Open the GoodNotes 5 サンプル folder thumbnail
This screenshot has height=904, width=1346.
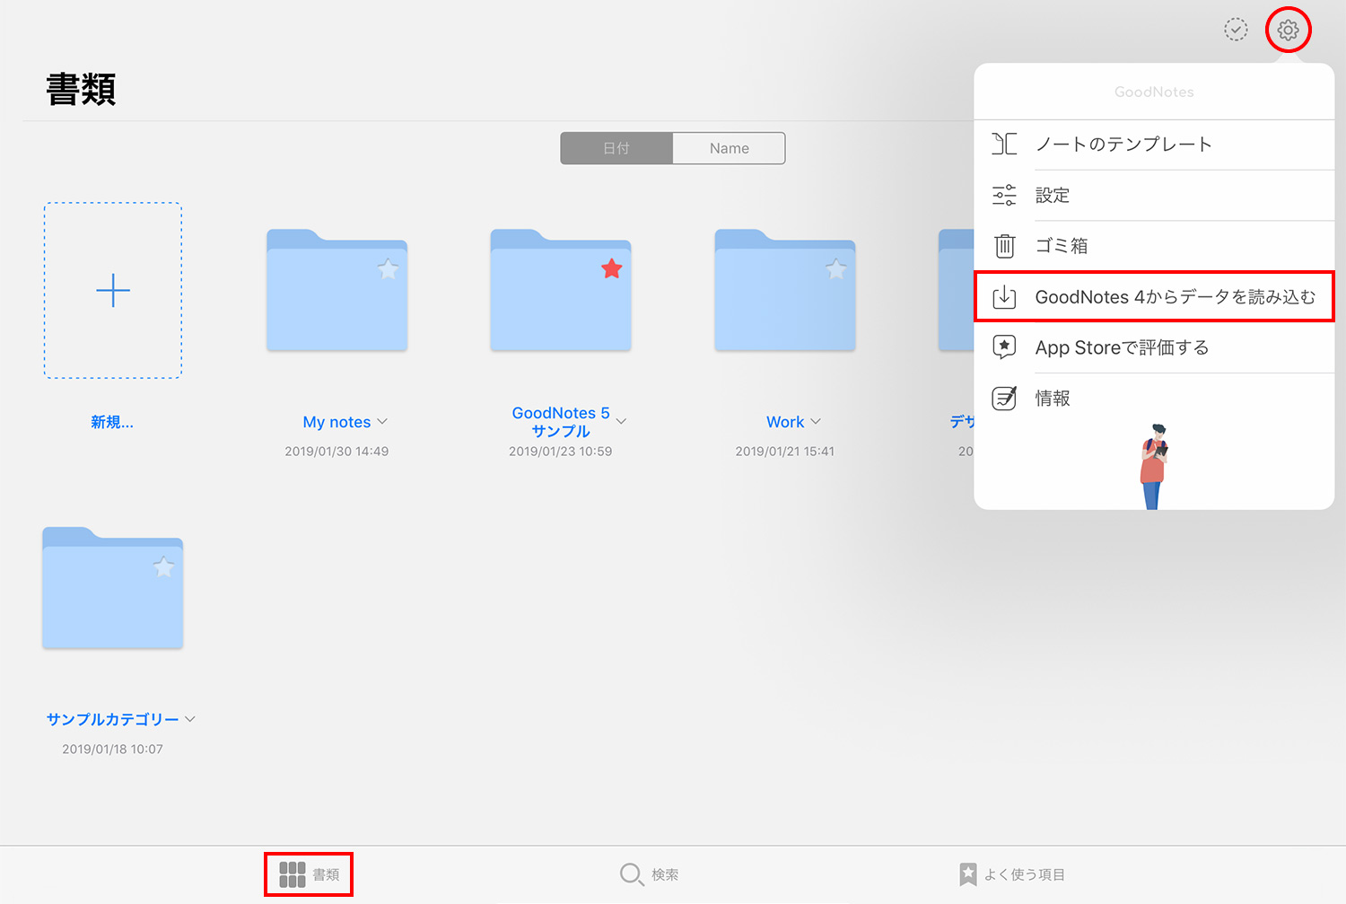pyautogui.click(x=561, y=290)
